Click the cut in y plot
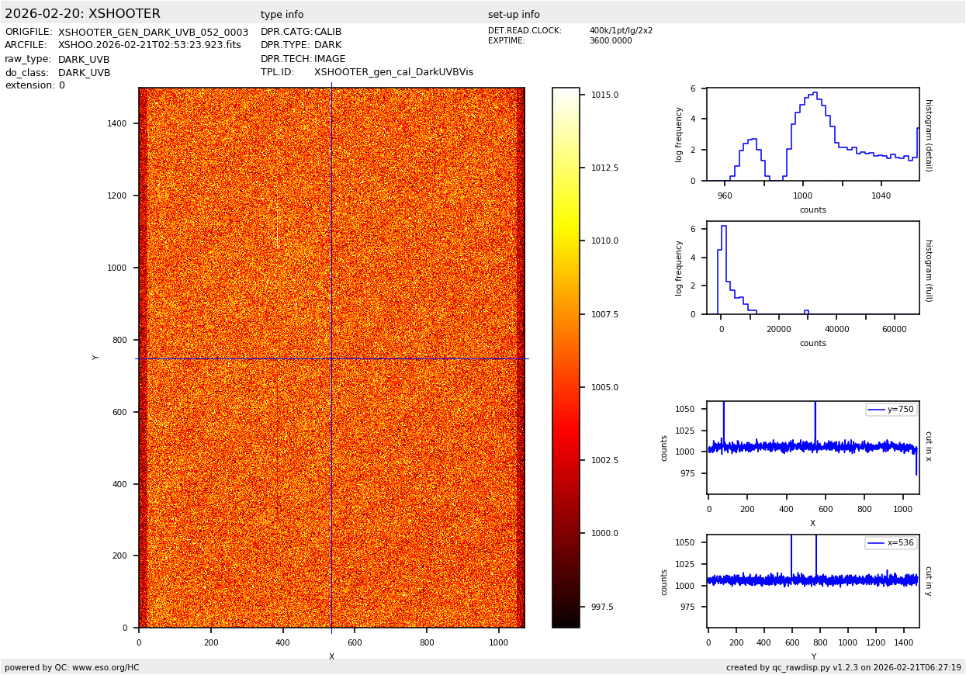 (812, 581)
